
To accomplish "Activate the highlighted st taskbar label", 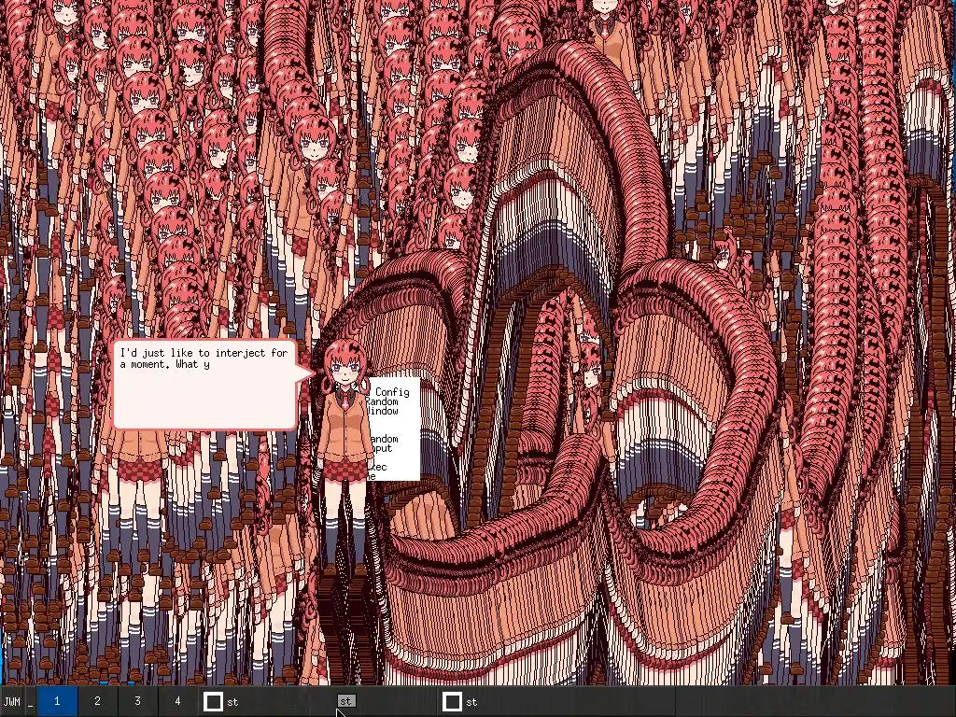I will coord(345,702).
